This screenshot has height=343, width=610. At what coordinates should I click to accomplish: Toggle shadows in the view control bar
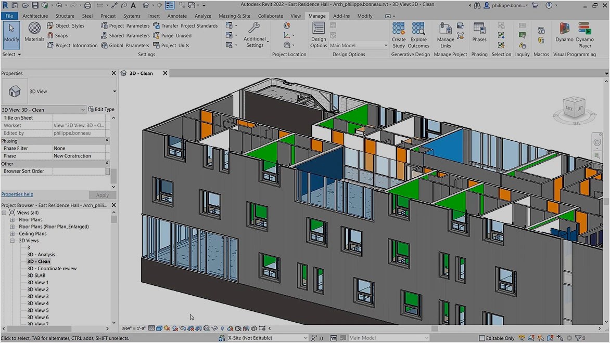tap(175, 328)
